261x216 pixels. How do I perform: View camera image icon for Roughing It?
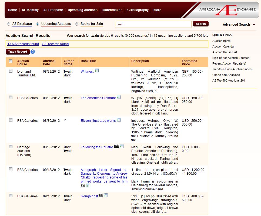[x=101, y=195]
